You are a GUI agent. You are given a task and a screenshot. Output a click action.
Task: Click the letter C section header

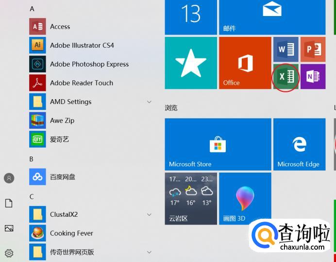[x=32, y=196]
